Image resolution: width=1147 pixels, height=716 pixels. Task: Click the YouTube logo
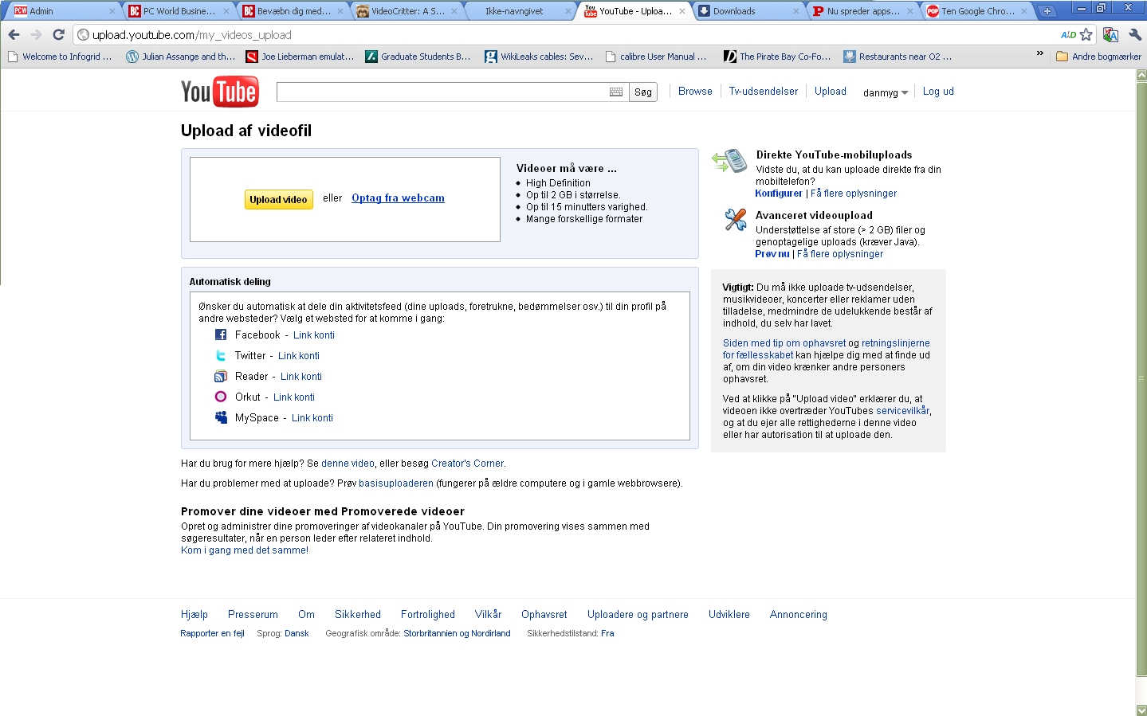coord(219,92)
